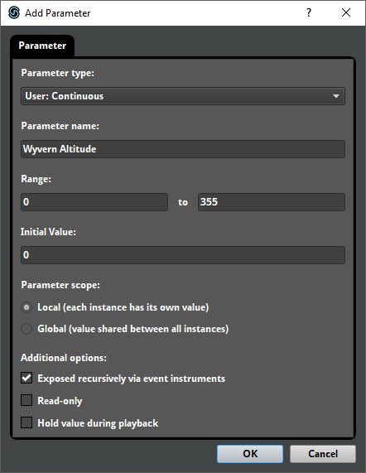The image size is (366, 473).
Task: Expand the User: Continuous combo box
Action: [183, 96]
